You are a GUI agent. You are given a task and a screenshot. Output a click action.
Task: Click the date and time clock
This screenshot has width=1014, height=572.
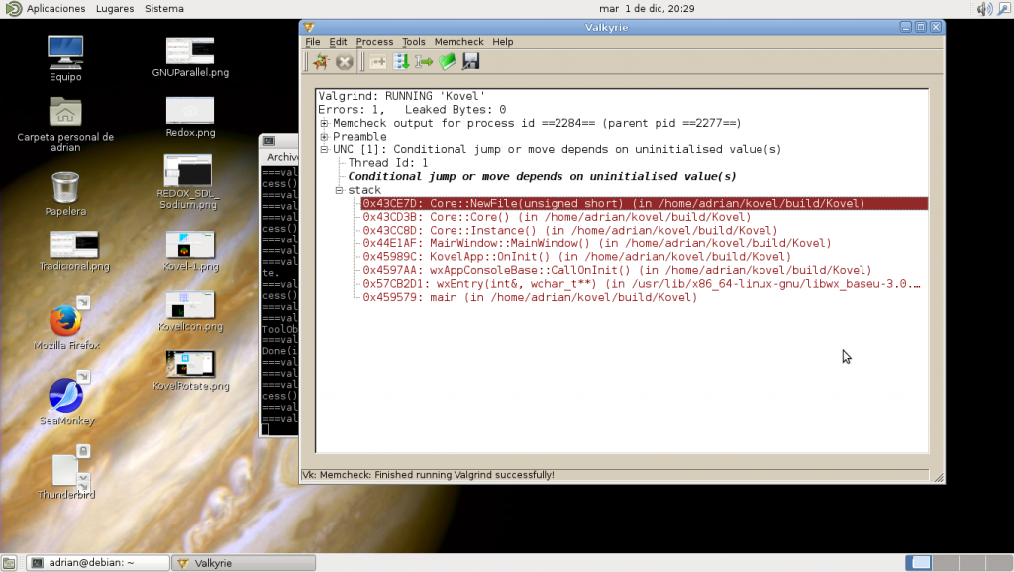click(647, 8)
